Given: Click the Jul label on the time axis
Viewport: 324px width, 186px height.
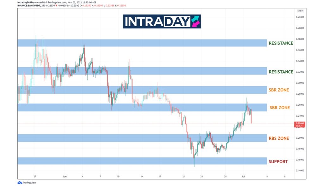Looking at the screenshot, I should click(243, 176).
